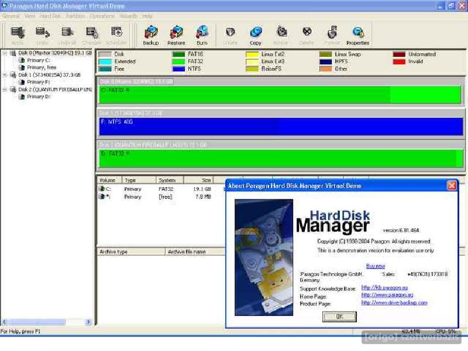The height and width of the screenshot is (351, 468).
Task: Click the Archive file name column header
Action: [x=195, y=252]
